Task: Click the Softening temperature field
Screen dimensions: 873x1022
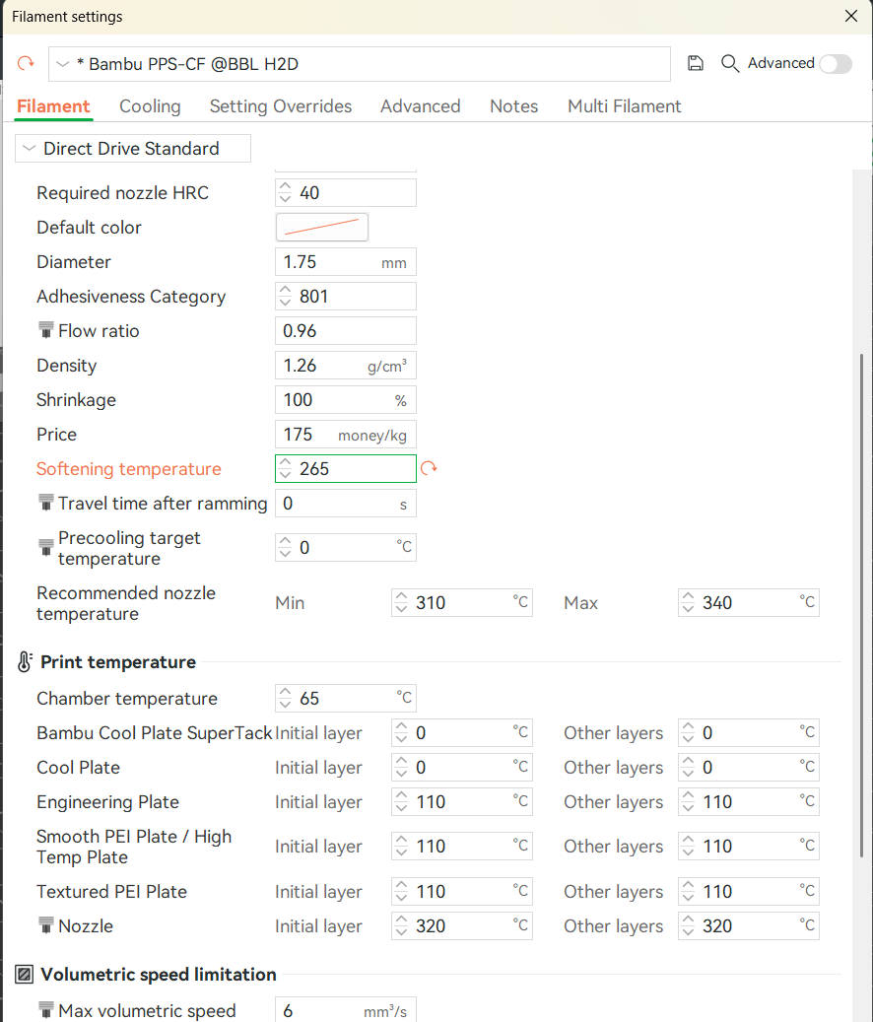Action: (x=345, y=469)
